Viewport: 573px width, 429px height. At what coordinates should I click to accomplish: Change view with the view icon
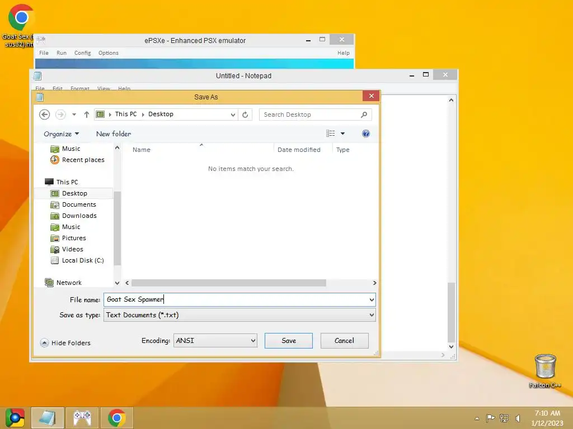[x=330, y=134]
